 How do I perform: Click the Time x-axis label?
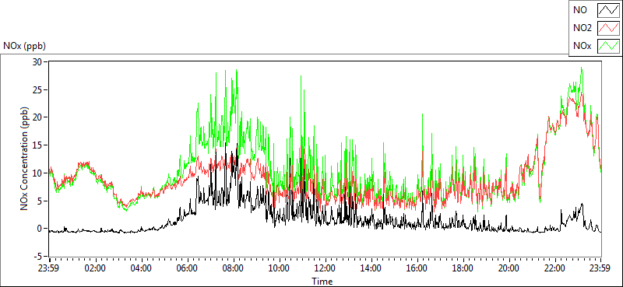(x=322, y=282)
